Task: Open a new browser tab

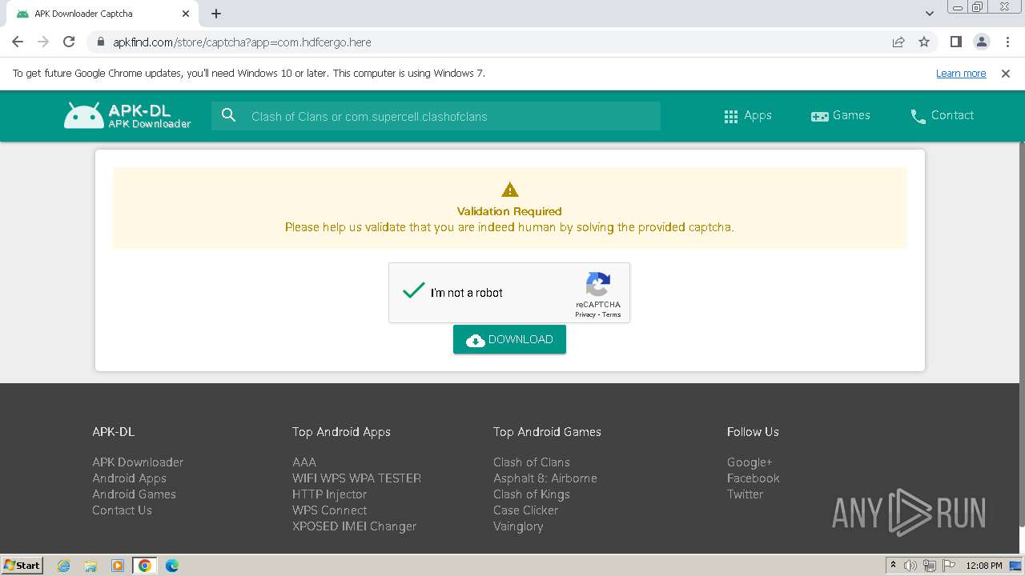Action: [x=216, y=14]
